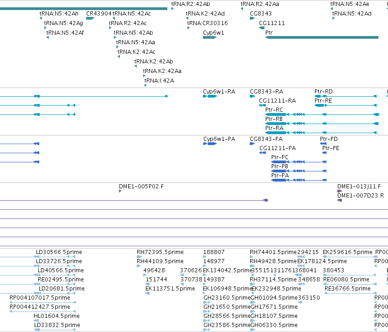Select the RE02495.5prime EST label
The width and height of the screenshot is (388, 332).
pos(61,280)
